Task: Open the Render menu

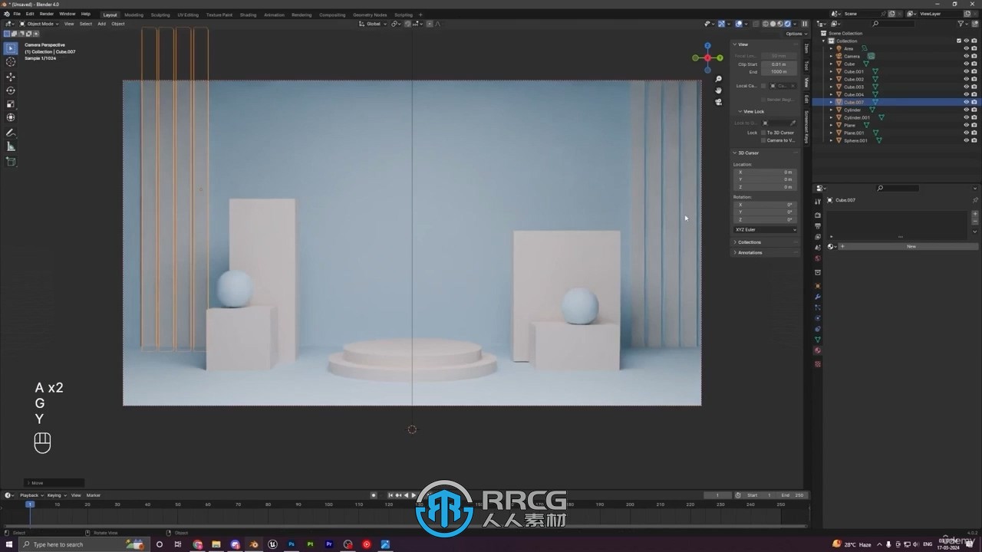Action: coord(47,14)
